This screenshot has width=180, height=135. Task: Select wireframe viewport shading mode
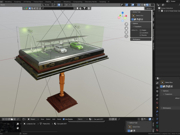point(142,5)
